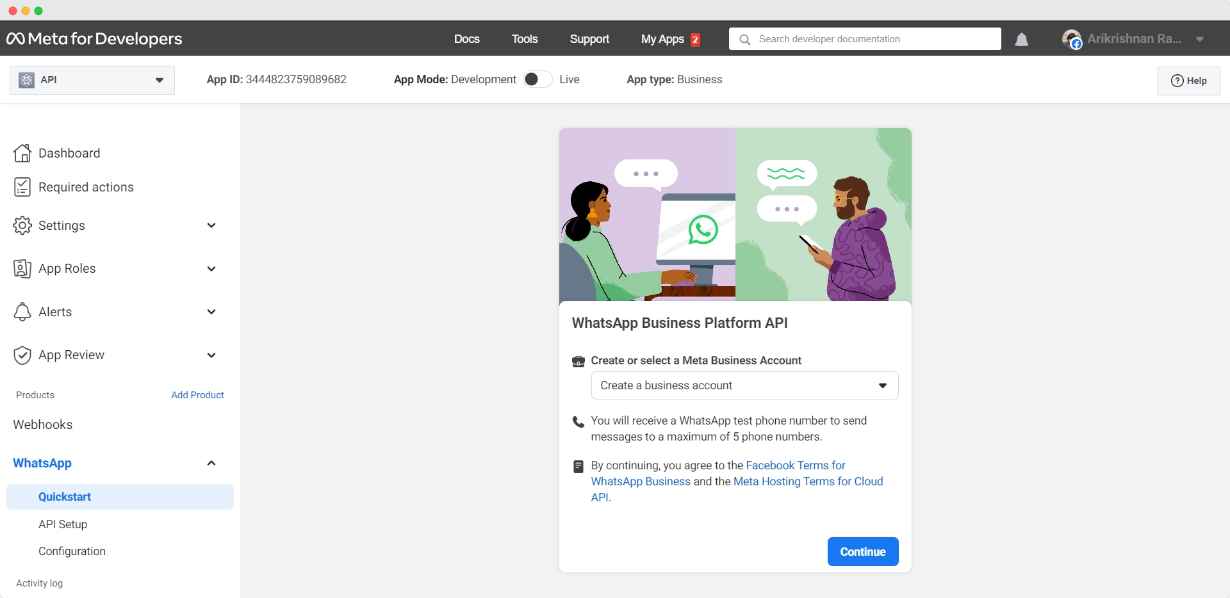Image resolution: width=1230 pixels, height=598 pixels.
Task: Click the App type: Business label
Action: click(x=675, y=79)
